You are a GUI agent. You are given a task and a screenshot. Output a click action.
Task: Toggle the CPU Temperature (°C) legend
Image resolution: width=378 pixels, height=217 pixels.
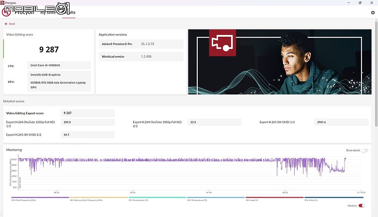pyautogui.click(x=157, y=199)
